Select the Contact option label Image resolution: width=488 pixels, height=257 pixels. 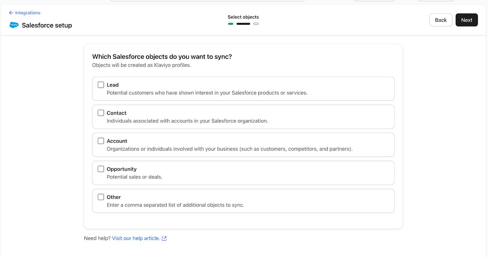tap(117, 113)
